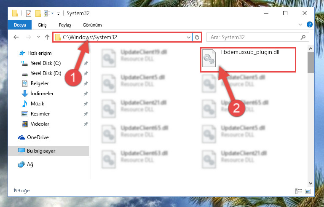Click the Back navigation arrow
Image resolution: width=324 pixels, height=207 pixels.
16,37
